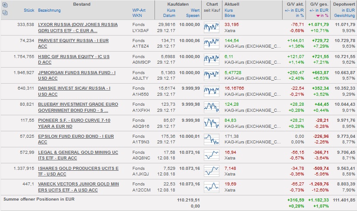Select WKN A1JKQJ text
The height and width of the screenshot is (211, 357).
pos(141,174)
